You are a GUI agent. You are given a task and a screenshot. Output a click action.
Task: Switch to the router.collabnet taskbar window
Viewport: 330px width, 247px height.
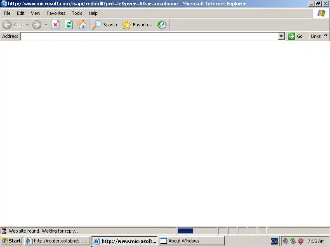[57, 241]
